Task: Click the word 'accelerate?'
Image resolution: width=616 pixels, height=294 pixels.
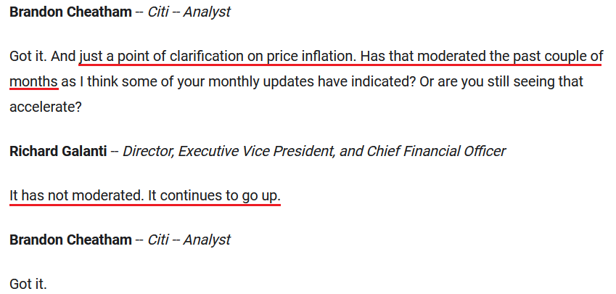Action: (x=46, y=107)
